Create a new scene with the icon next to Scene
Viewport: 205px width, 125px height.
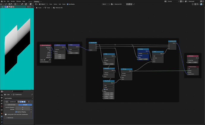point(181,1)
